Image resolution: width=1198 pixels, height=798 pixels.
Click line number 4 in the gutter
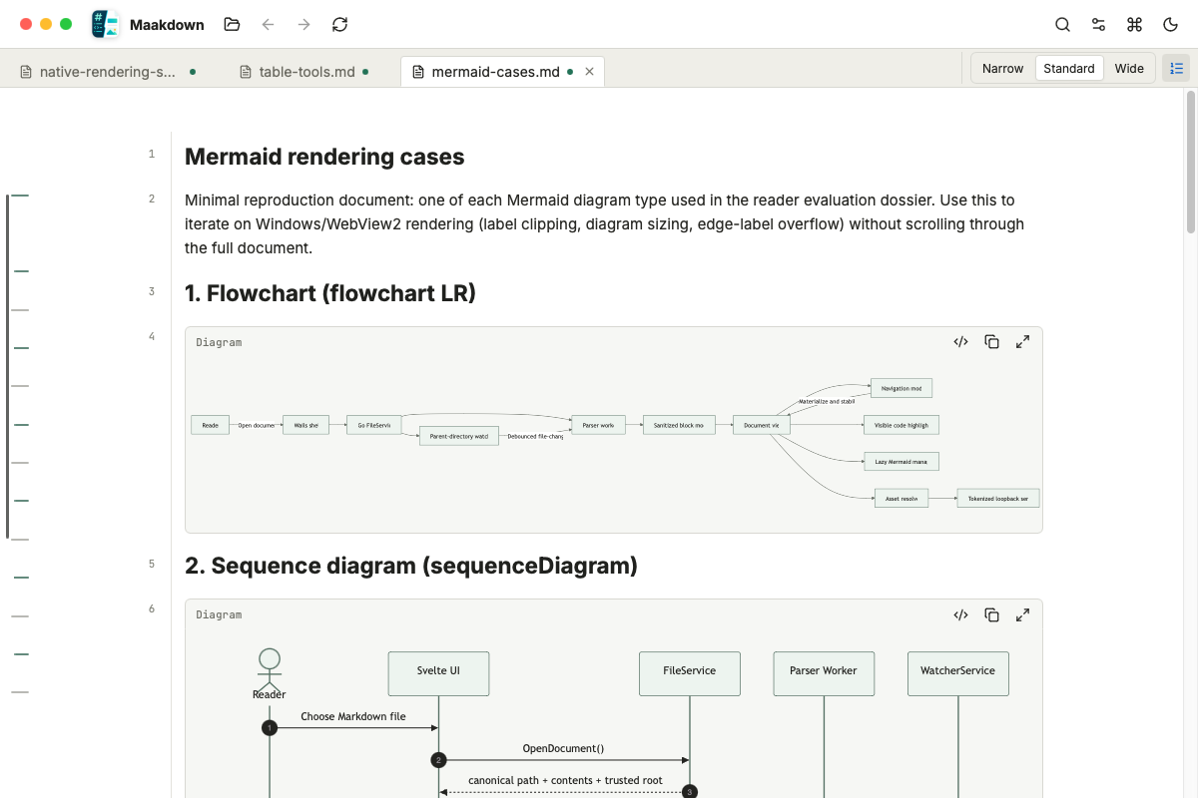point(152,336)
